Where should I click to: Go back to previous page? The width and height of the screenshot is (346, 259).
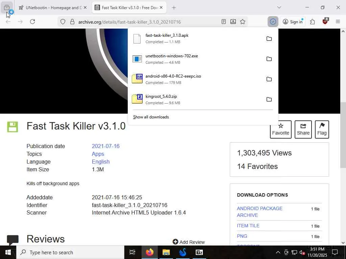click(8, 22)
